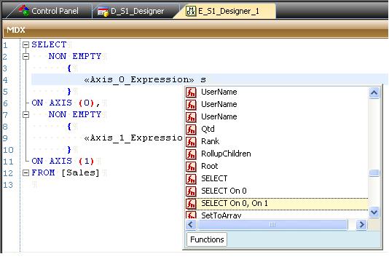The image size is (389, 262).
Task: Select SetToArray in the autocomplete list
Action: (277, 215)
